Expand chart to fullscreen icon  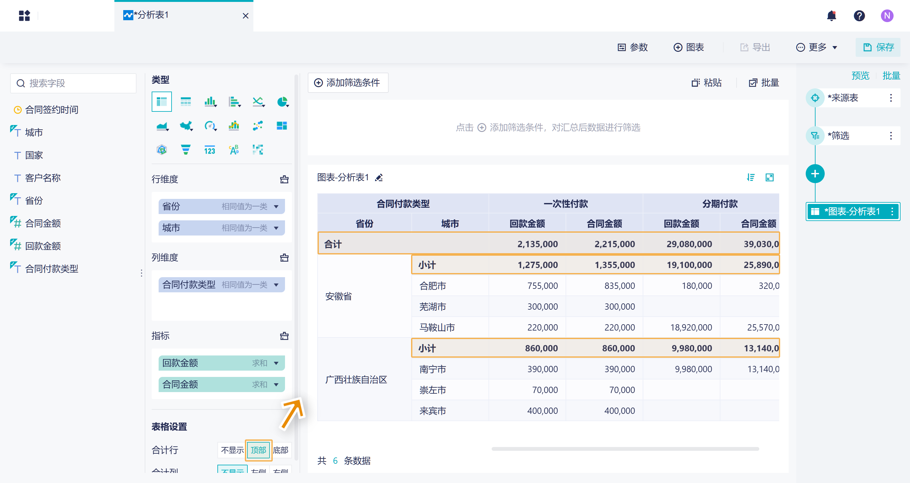click(769, 177)
